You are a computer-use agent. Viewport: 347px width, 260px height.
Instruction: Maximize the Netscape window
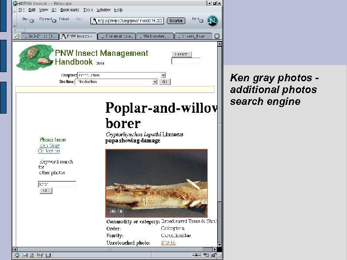point(214,3)
